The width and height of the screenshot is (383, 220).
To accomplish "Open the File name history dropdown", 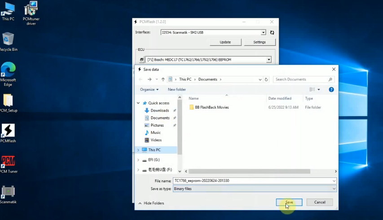I will click(334, 181).
